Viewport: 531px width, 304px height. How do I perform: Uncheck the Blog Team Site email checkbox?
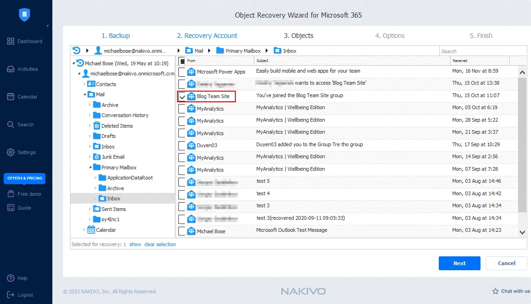[182, 97]
